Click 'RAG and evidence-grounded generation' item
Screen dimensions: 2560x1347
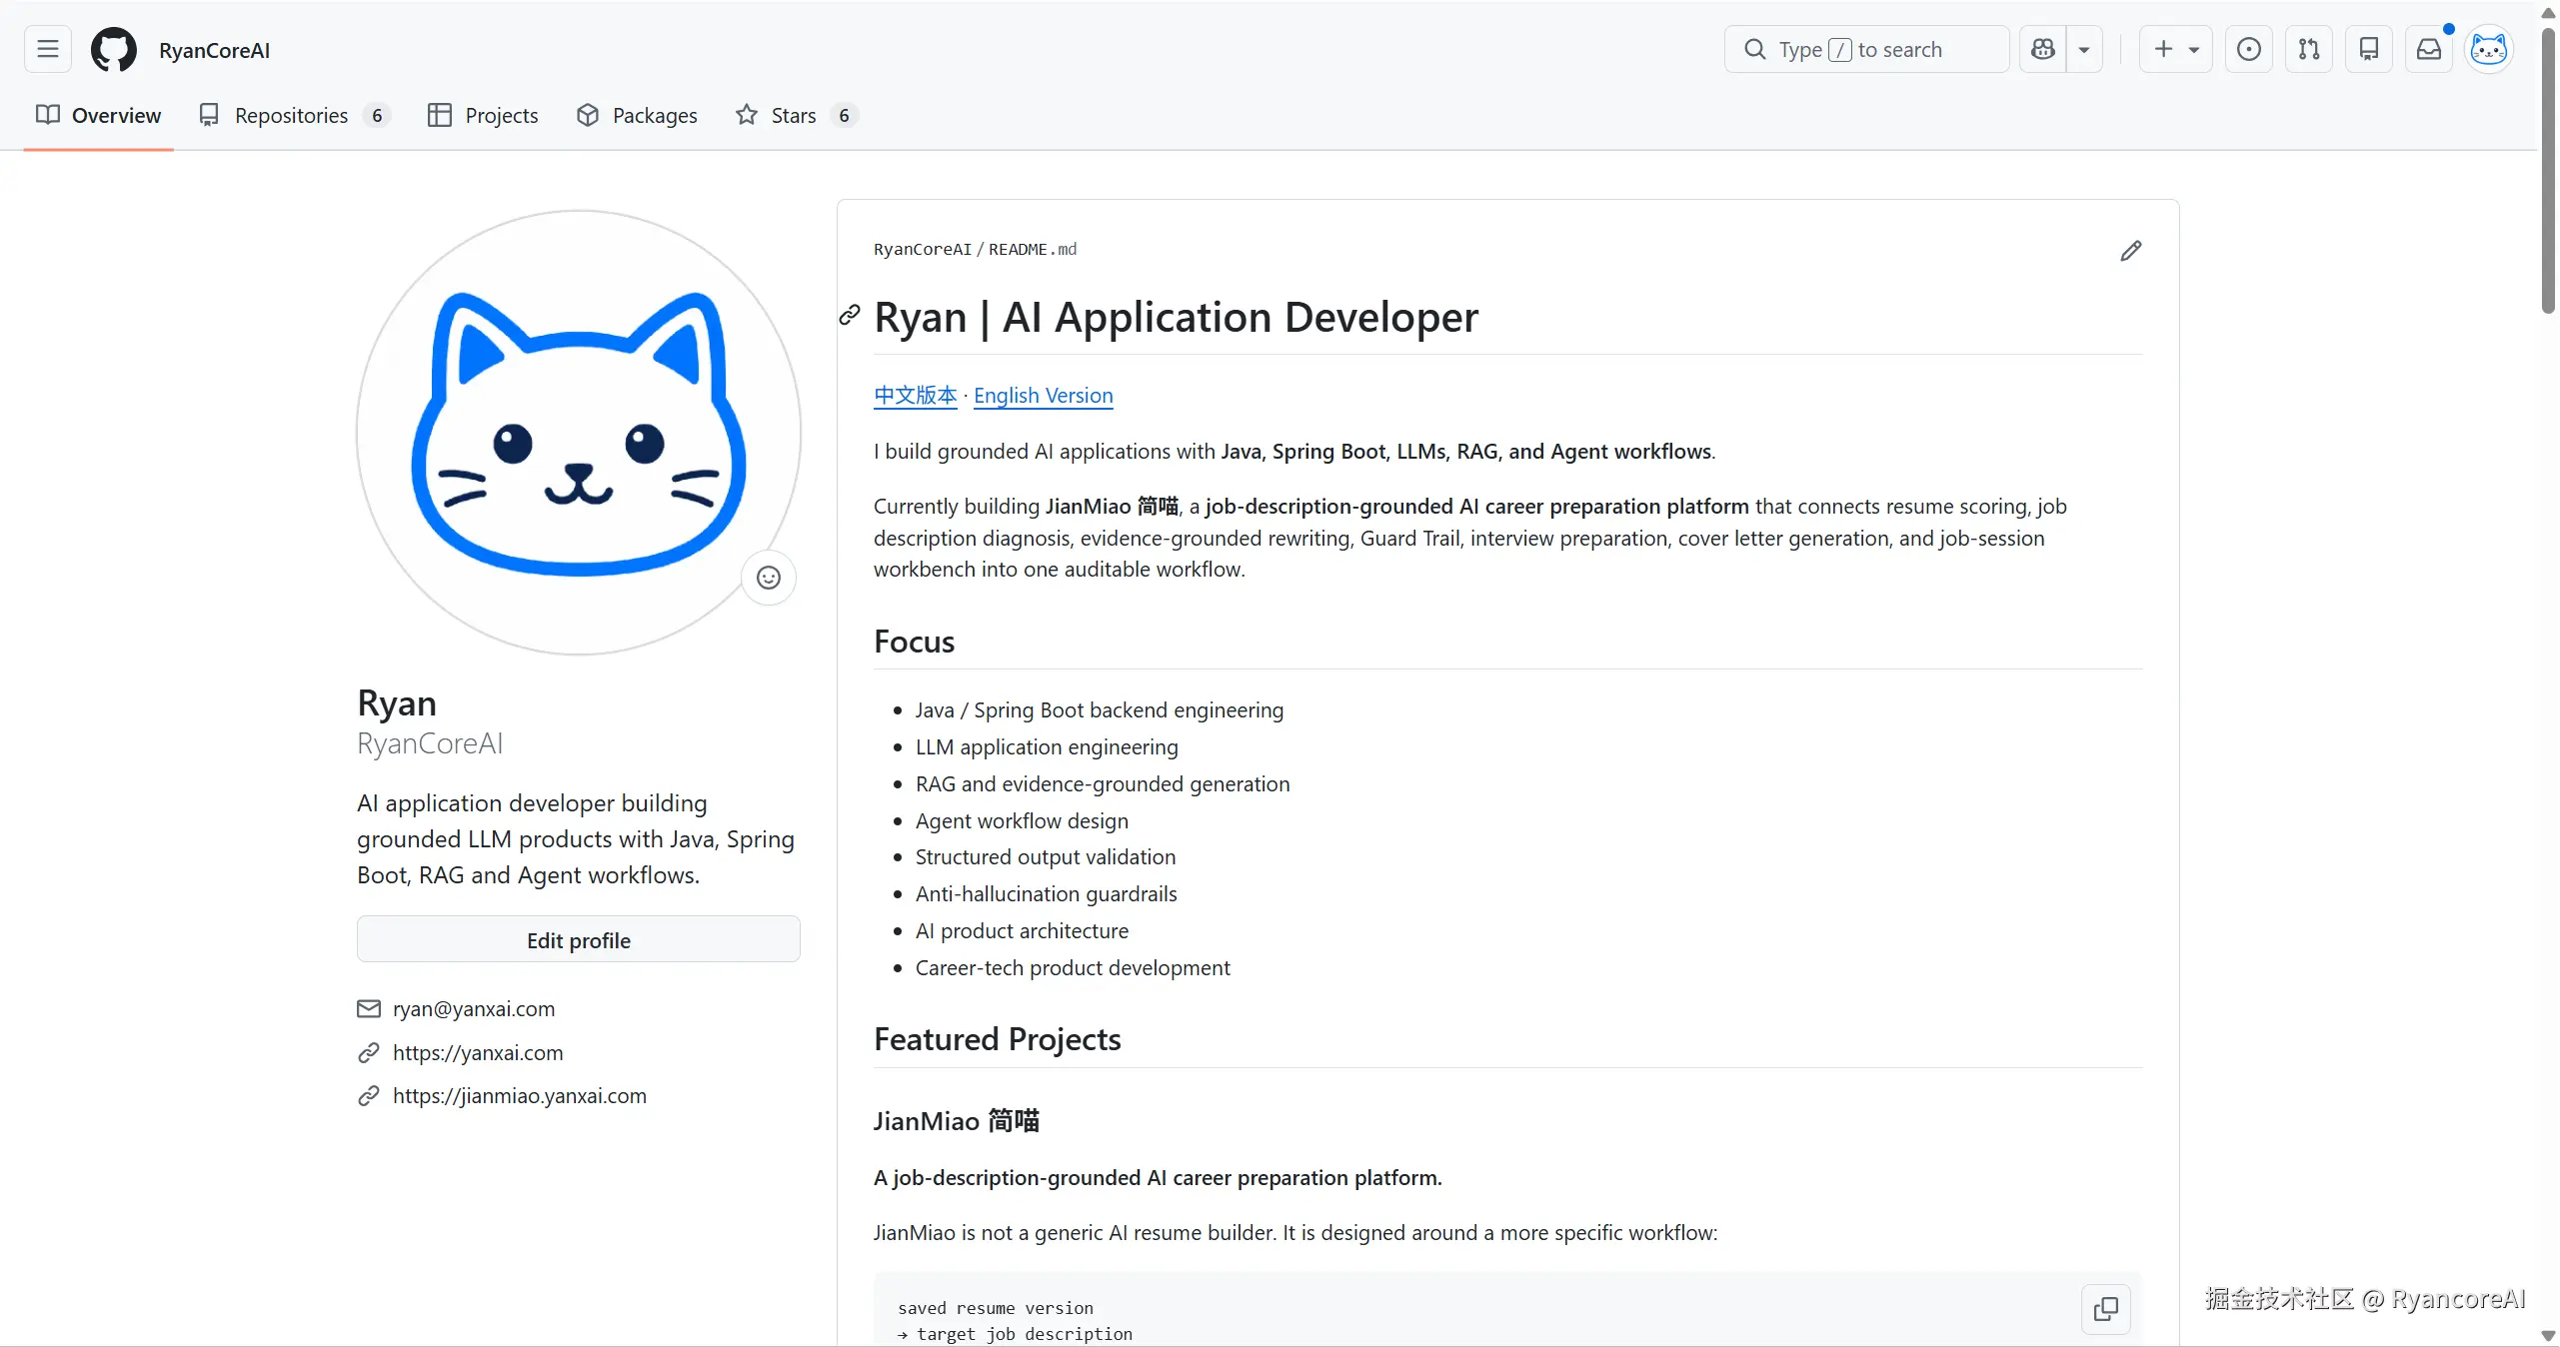1104,784
